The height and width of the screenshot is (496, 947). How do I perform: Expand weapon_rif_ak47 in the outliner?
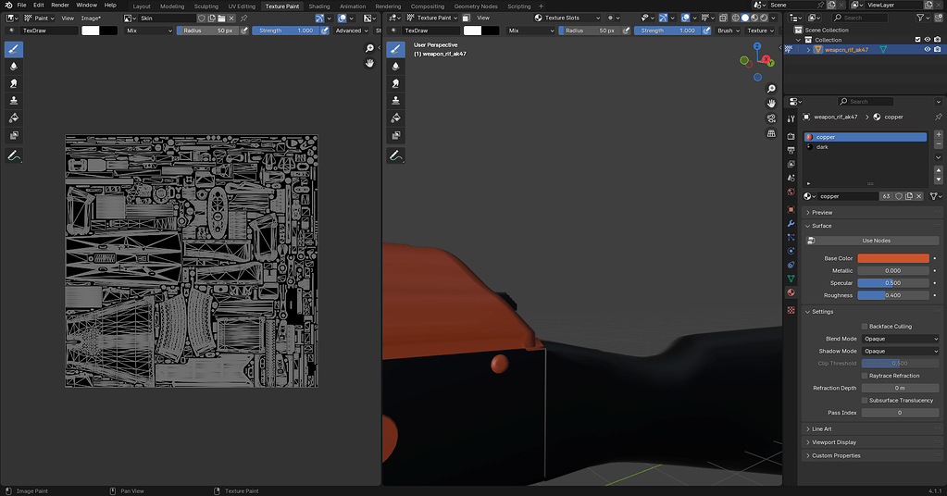click(x=808, y=49)
